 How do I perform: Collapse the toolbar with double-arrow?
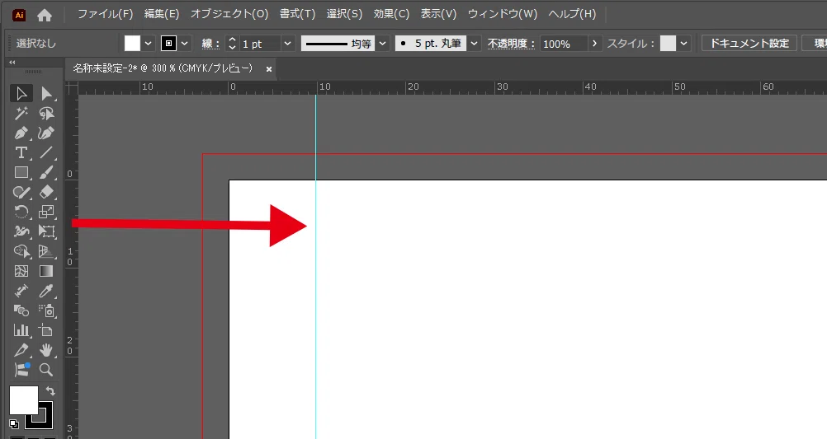(12, 62)
